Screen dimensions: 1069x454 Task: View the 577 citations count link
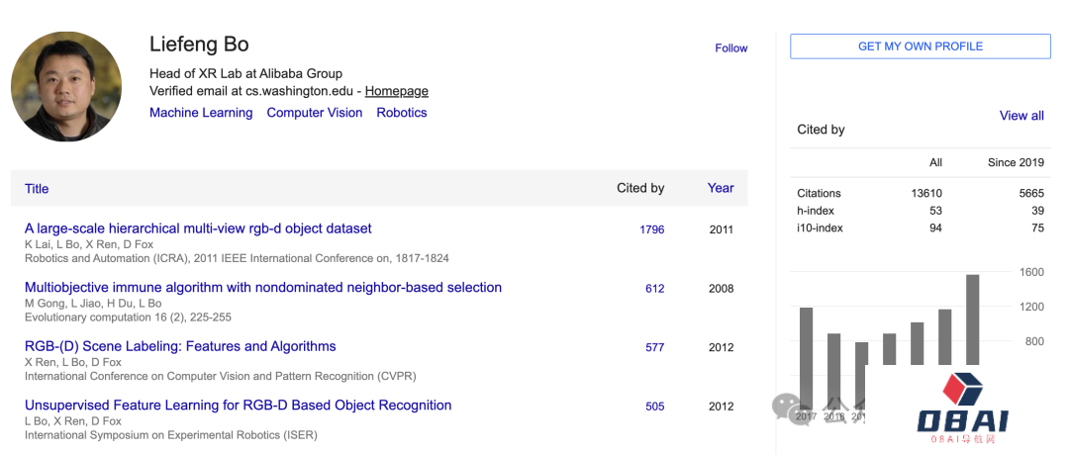pyautogui.click(x=654, y=347)
